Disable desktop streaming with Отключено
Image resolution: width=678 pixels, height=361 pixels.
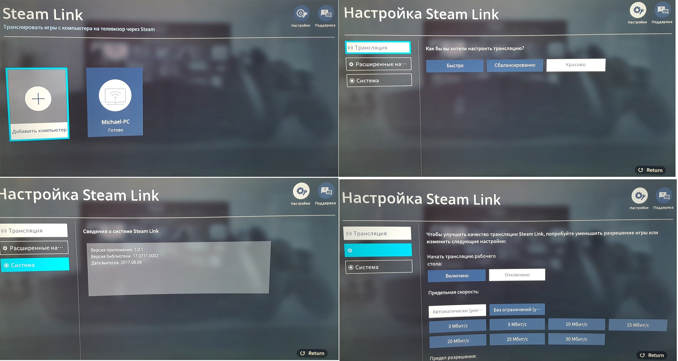point(517,275)
